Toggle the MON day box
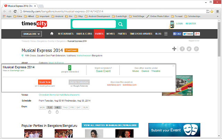Screen dimensions: 222x139 [x=42, y=107]
